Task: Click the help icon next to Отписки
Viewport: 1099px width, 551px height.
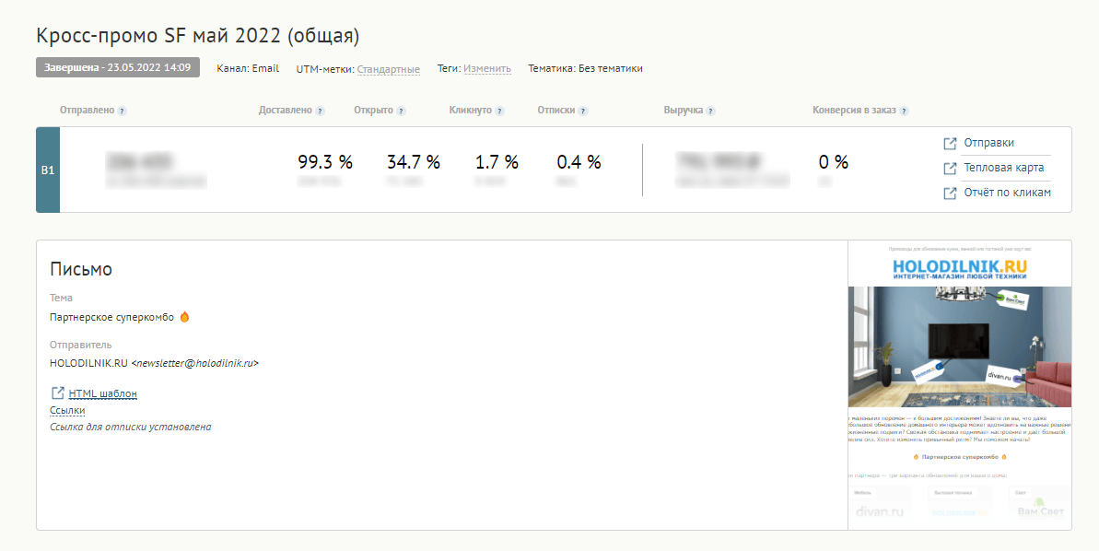Action: point(583,111)
